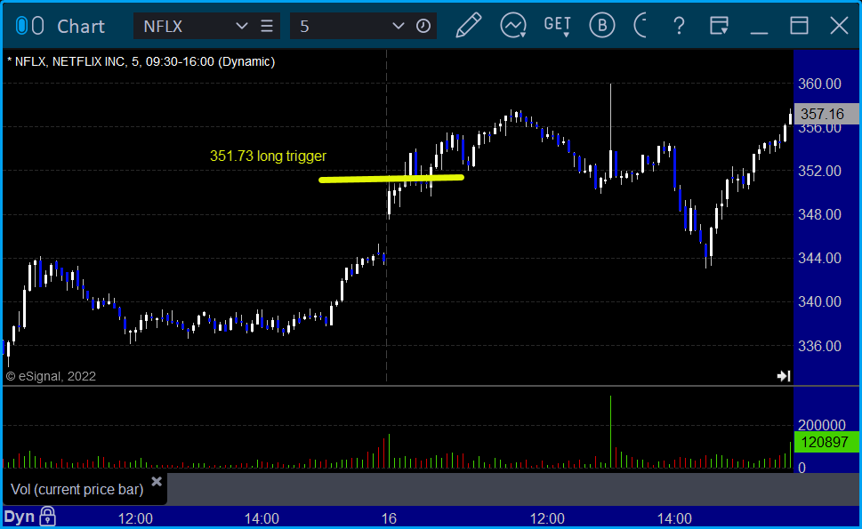The image size is (862, 529).
Task: Click the circled B toolbar button
Action: tap(602, 25)
